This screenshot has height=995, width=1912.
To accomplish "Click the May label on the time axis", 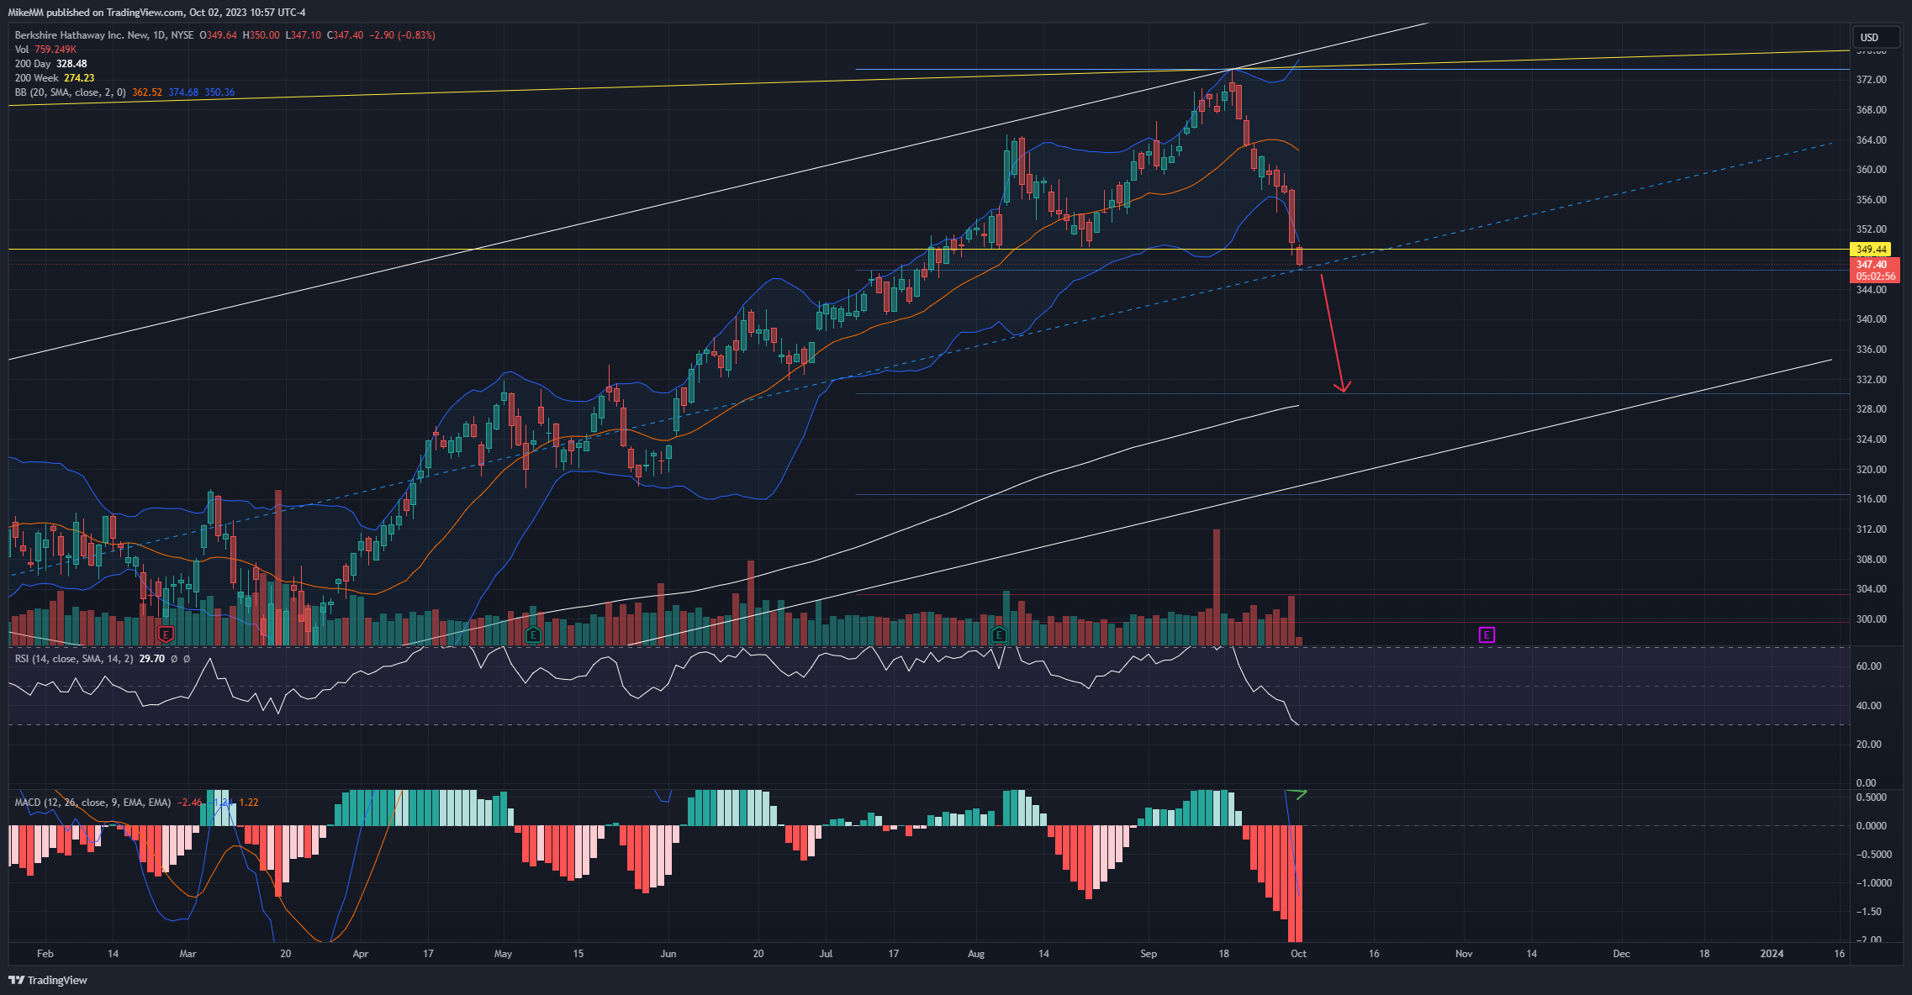I will [x=503, y=954].
